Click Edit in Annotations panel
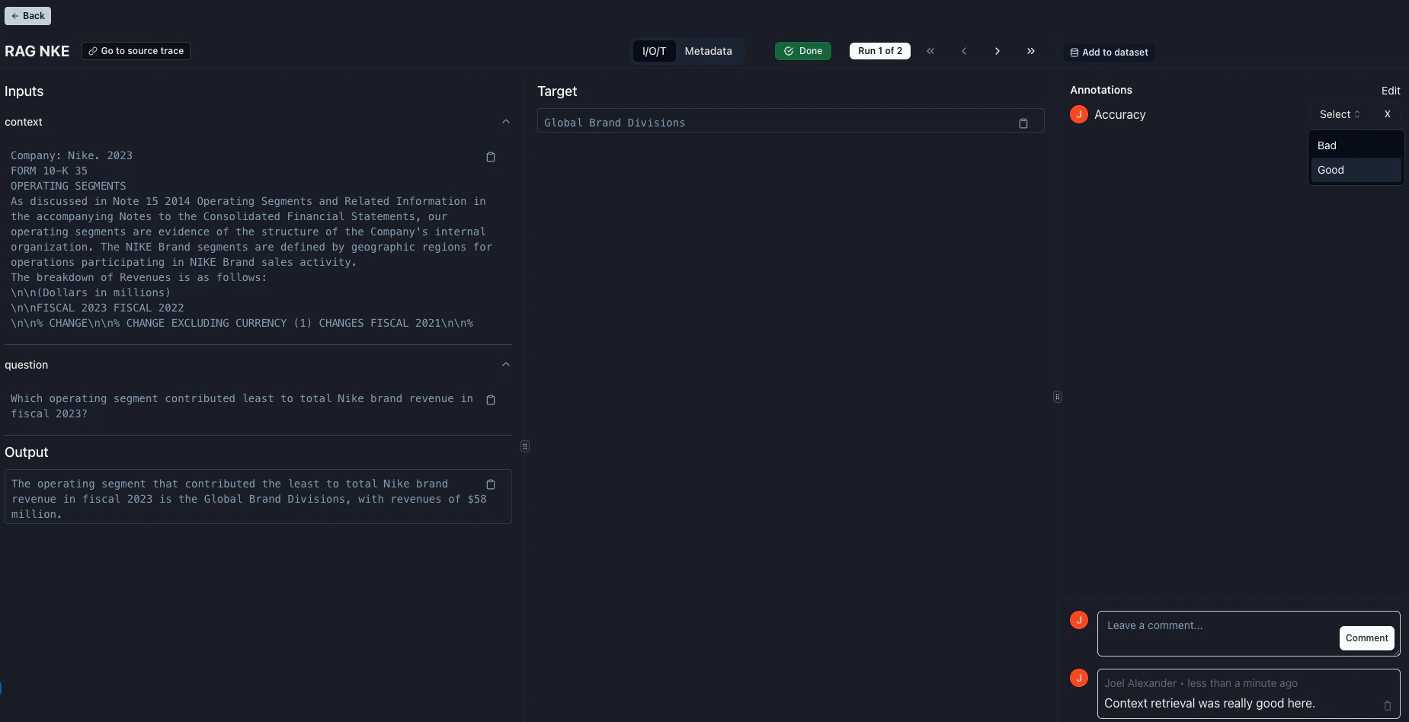Screen dimensions: 1409x722 click(1391, 91)
